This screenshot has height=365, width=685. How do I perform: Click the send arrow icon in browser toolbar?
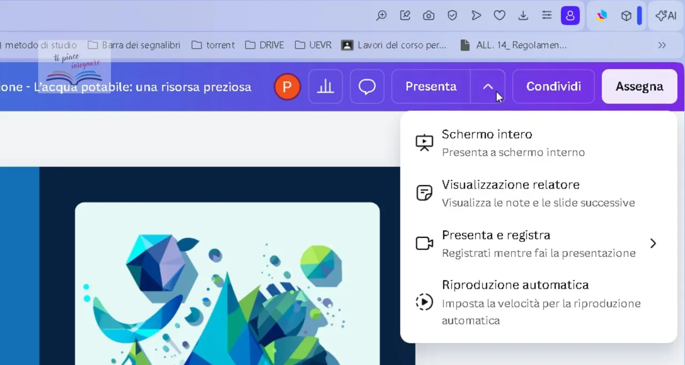(476, 16)
